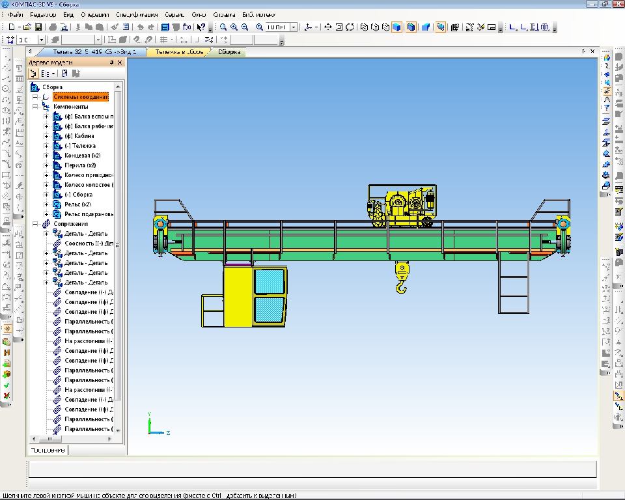
Task: Click the fx variables toolbar icon
Action: pyautogui.click(x=187, y=27)
